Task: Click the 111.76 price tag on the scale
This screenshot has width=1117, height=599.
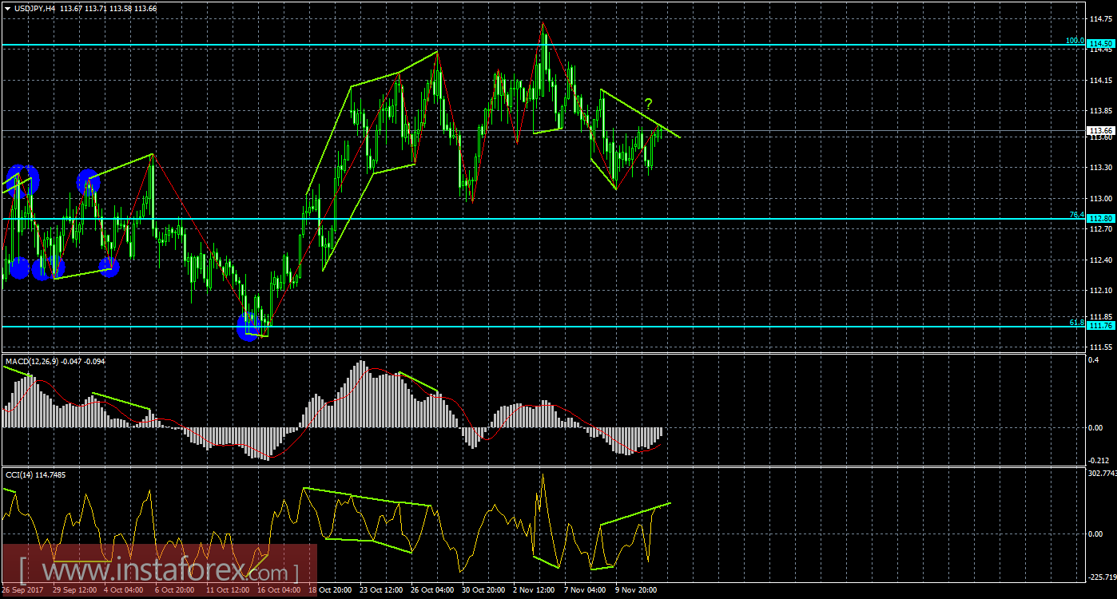Action: [1100, 325]
